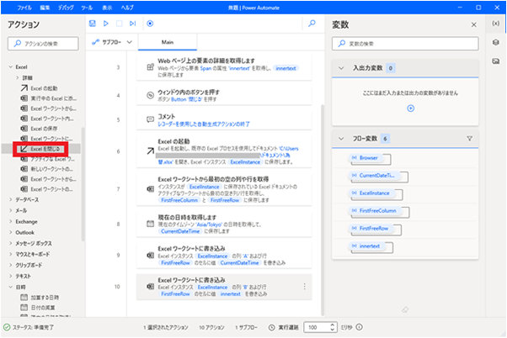Open the ヘルプ menu
The height and width of the screenshot is (338, 507).
[127, 8]
